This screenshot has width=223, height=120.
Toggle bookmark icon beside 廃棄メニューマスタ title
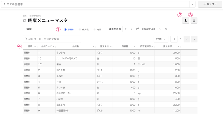click(24, 21)
